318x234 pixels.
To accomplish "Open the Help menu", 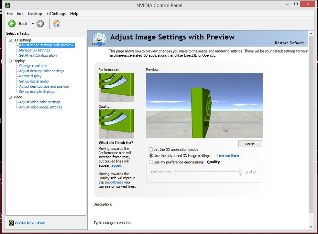I will 74,14.
